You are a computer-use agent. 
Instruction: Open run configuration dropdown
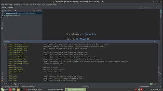pos(141,7)
